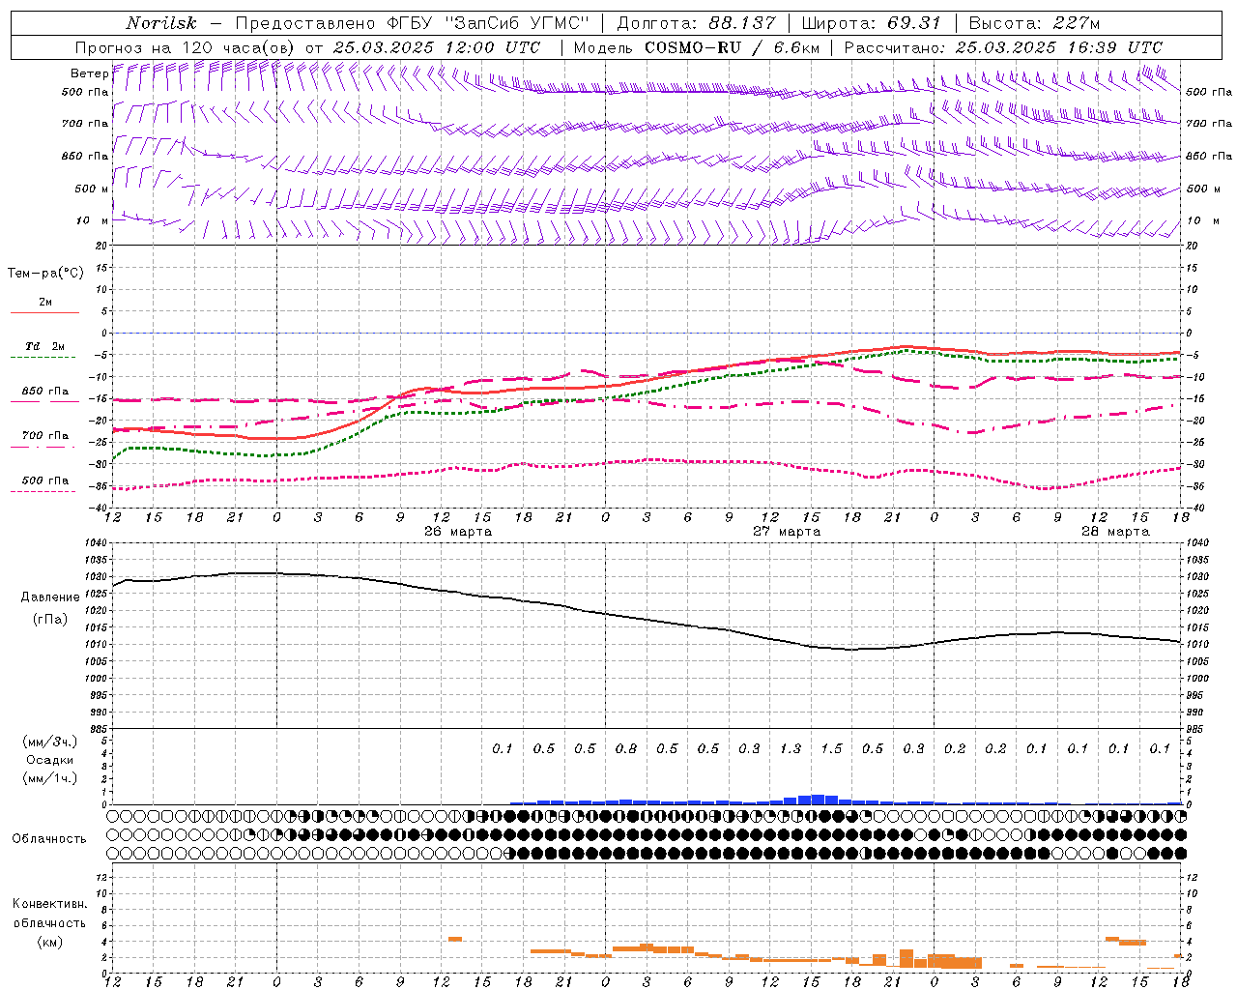The image size is (1237, 990).
Task: Click the Давление pressure chart label
Action: click(x=50, y=597)
